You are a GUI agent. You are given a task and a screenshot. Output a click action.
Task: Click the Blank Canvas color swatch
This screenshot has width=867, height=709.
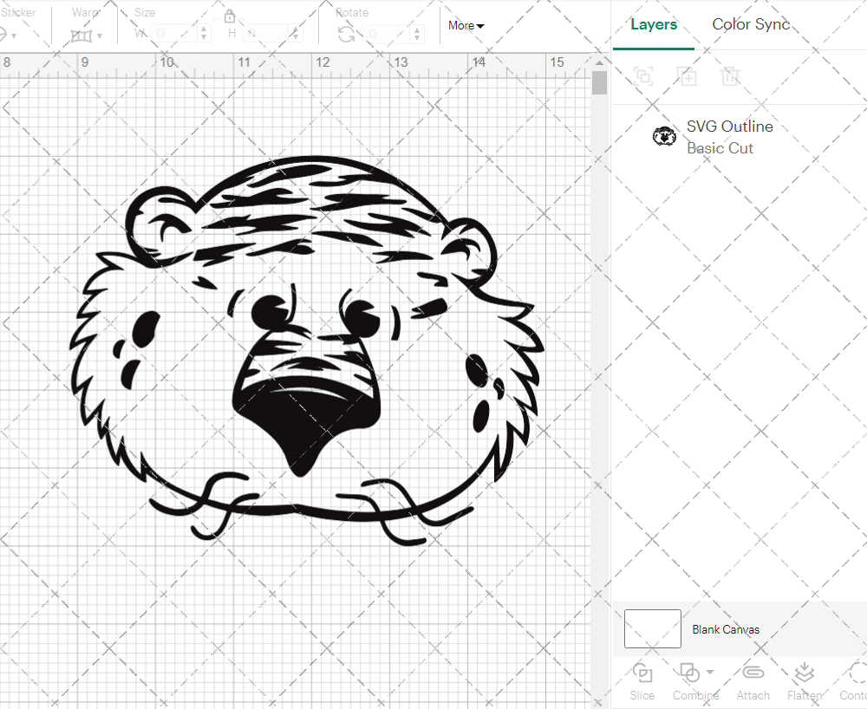[652, 629]
